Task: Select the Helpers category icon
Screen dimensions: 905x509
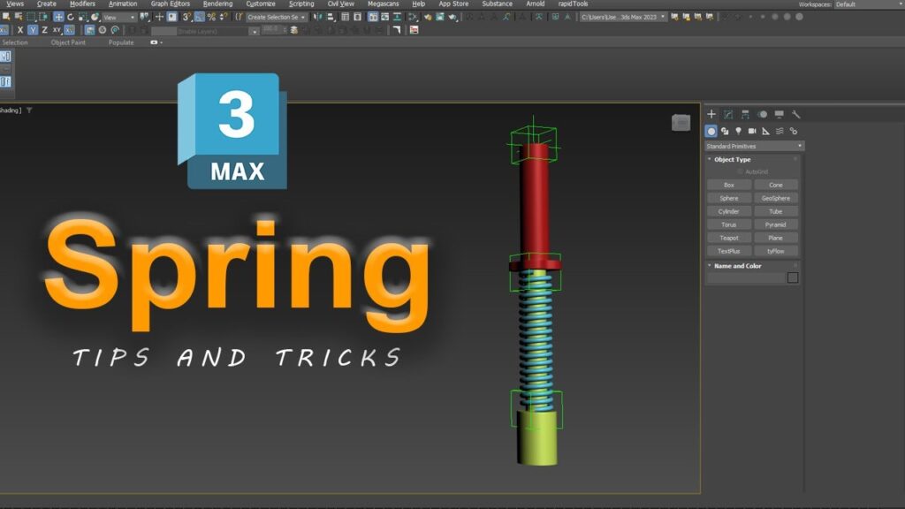Action: (765, 131)
